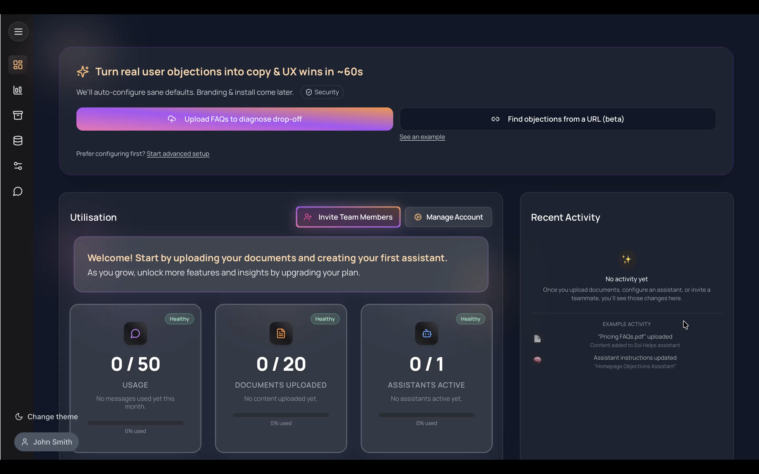Open the bar chart analytics icon
This screenshot has width=759, height=474.
18,90
